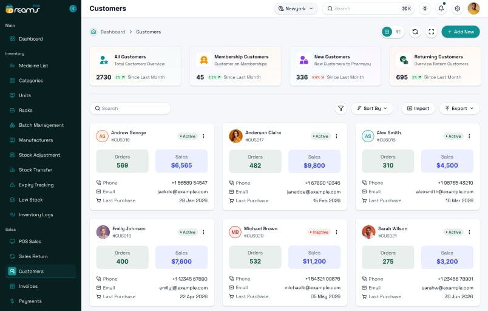Click the Stock Transfer sidebar icon

[x=12, y=170]
